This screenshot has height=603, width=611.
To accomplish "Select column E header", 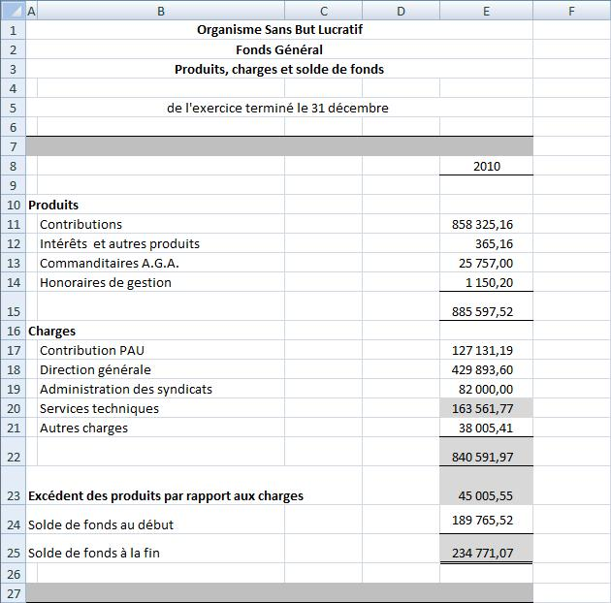I will [486, 11].
